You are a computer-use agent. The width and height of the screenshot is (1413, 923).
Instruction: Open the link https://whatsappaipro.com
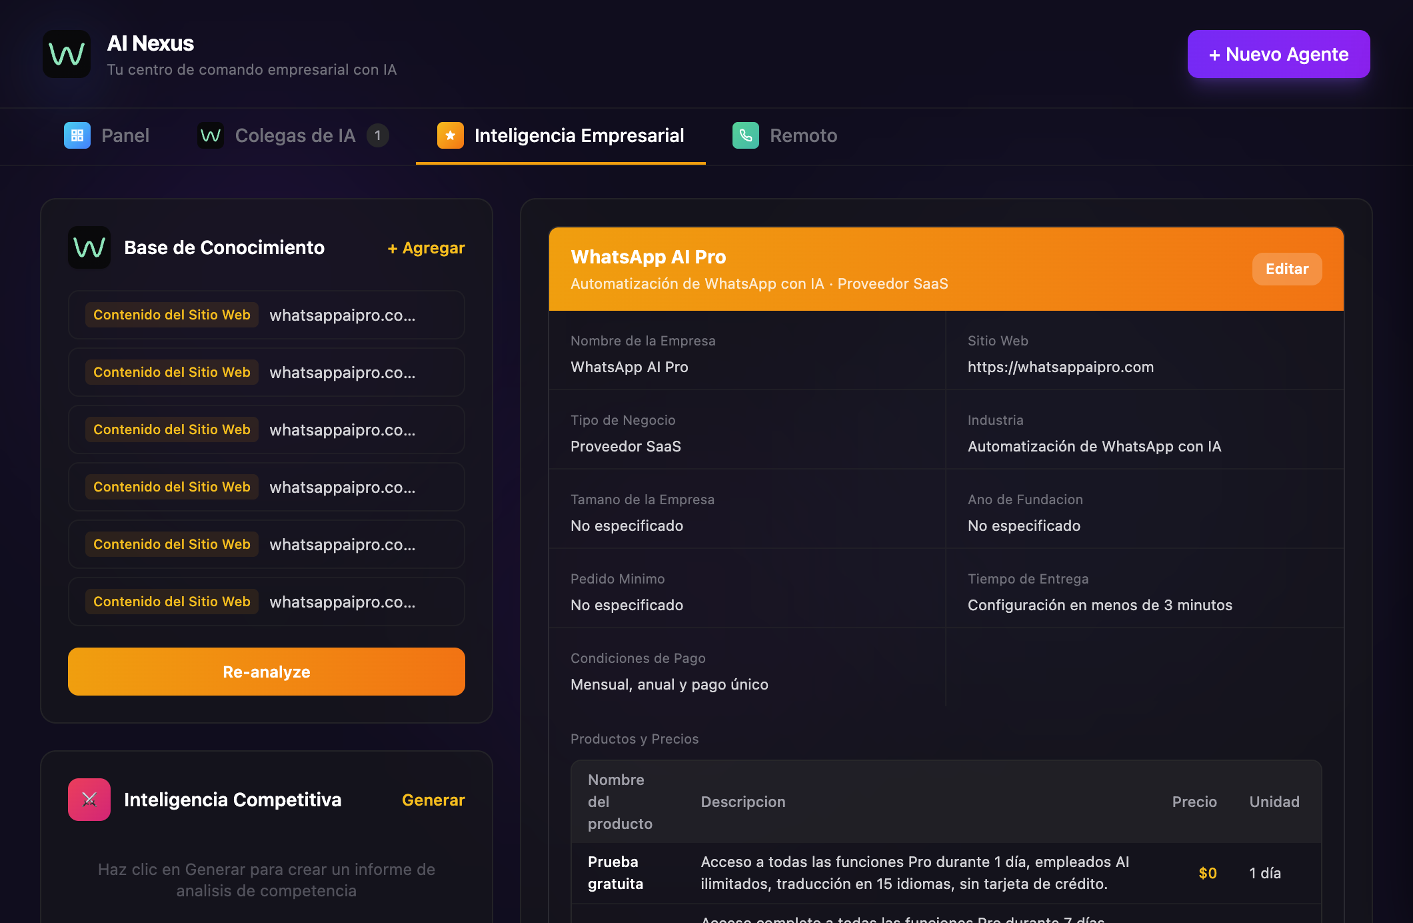point(1060,367)
